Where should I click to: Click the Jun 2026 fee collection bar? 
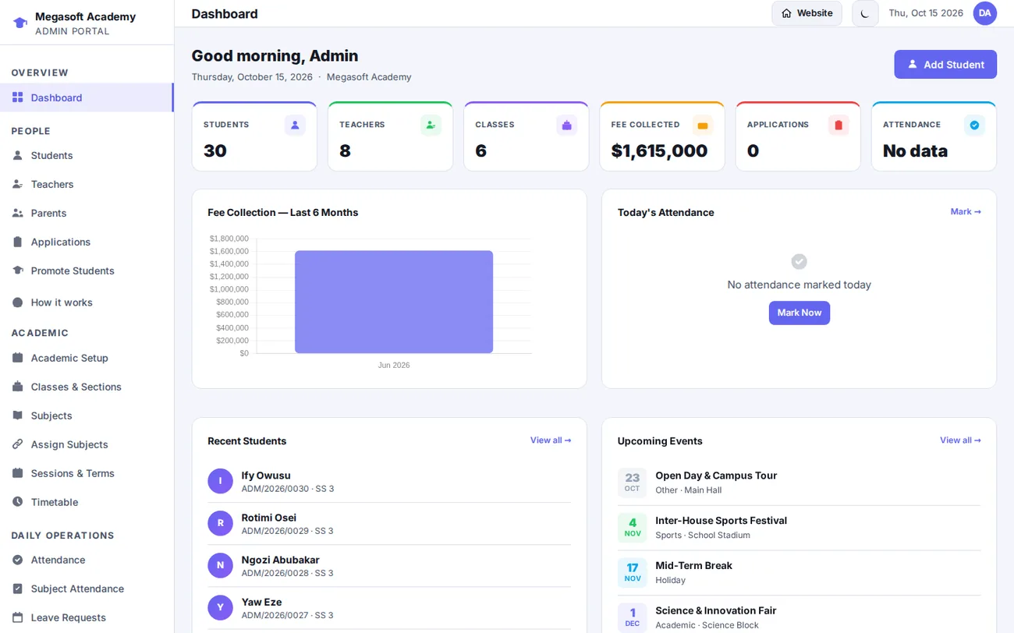click(x=394, y=302)
